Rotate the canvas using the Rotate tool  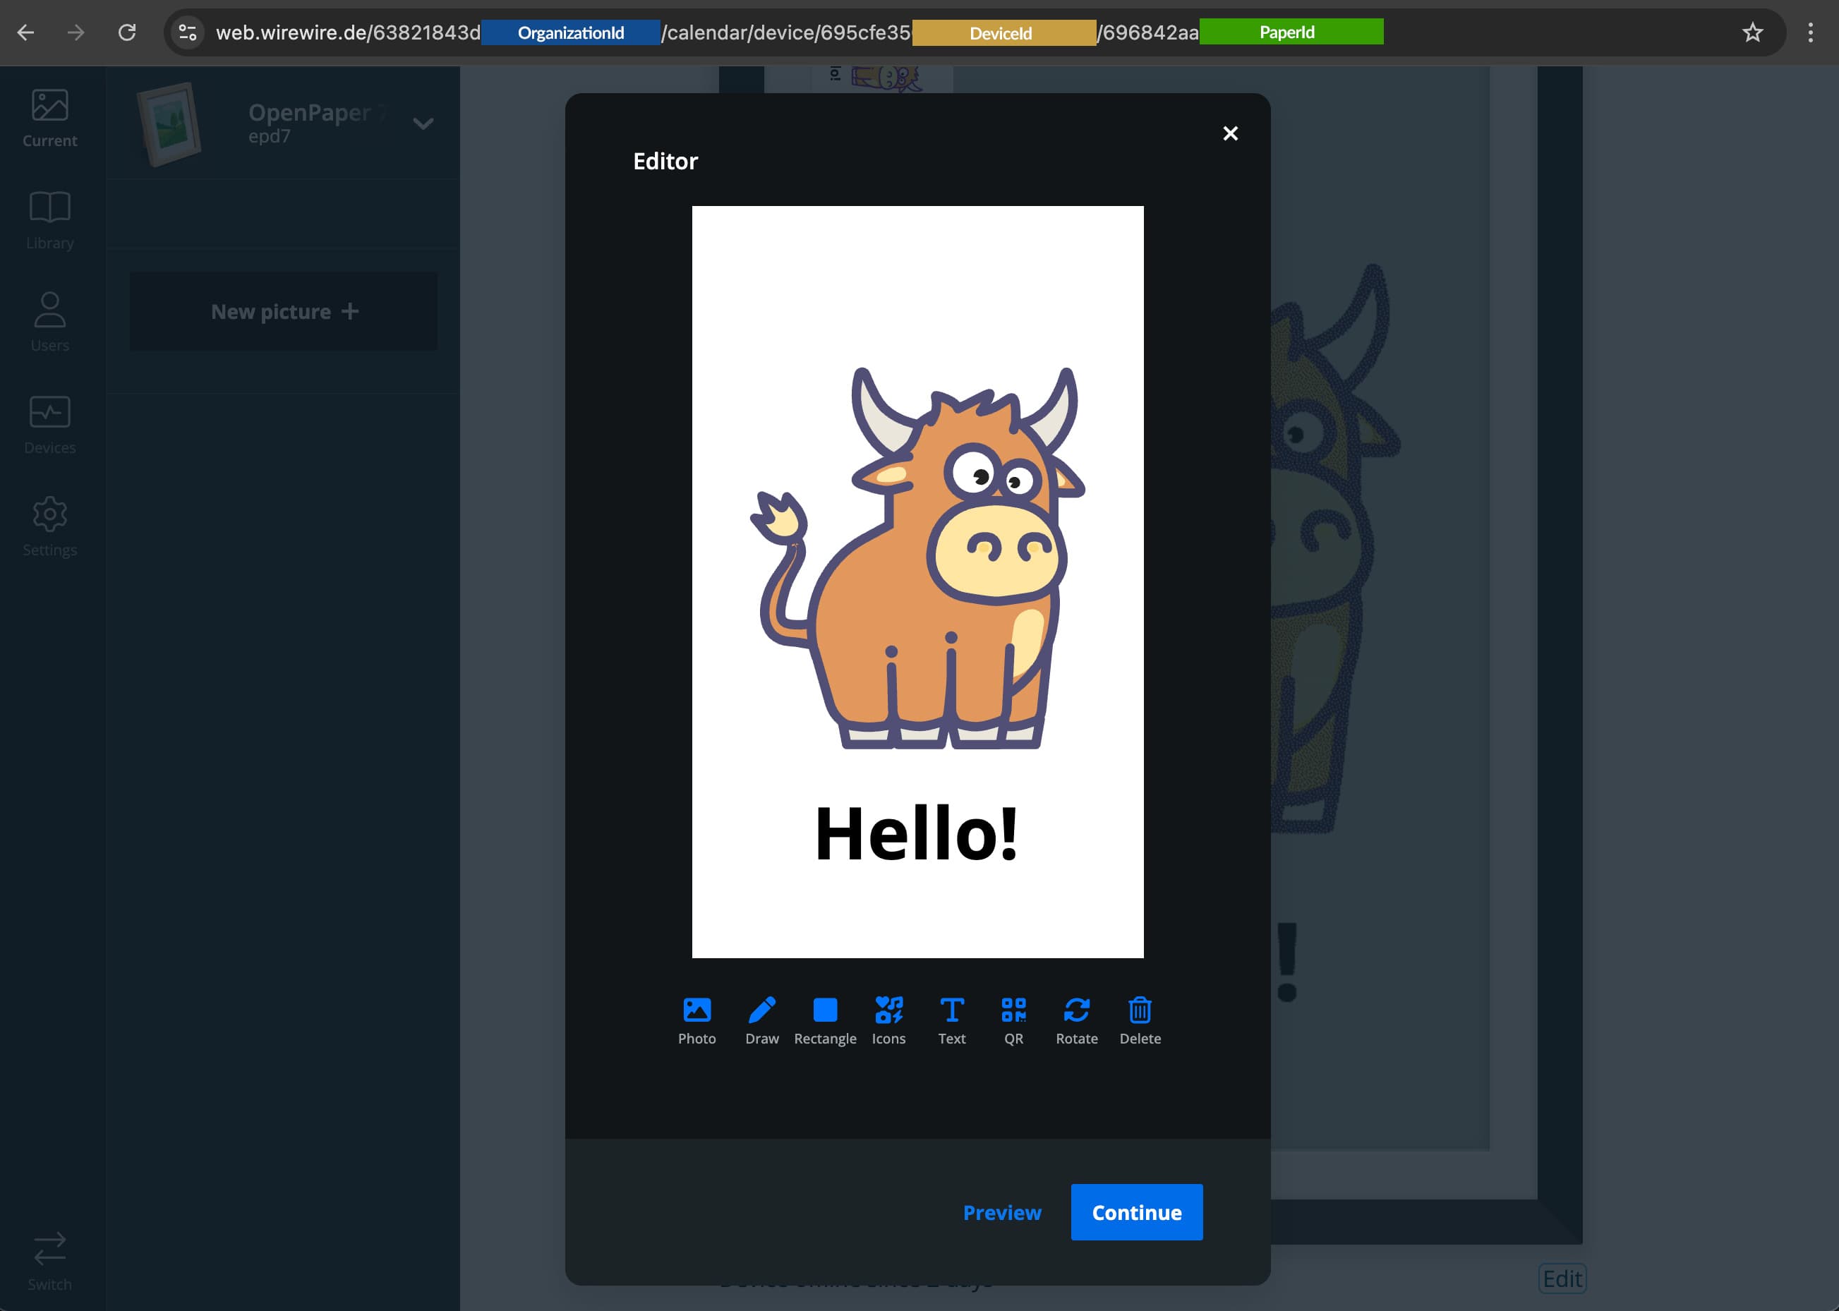click(1076, 1019)
